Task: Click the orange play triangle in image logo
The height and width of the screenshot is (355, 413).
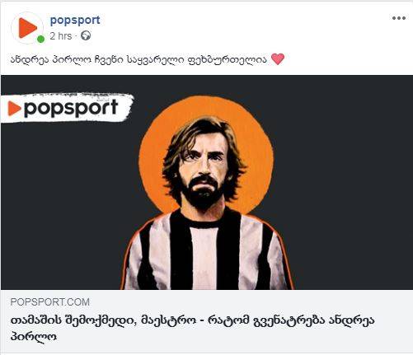Action: tap(14, 109)
